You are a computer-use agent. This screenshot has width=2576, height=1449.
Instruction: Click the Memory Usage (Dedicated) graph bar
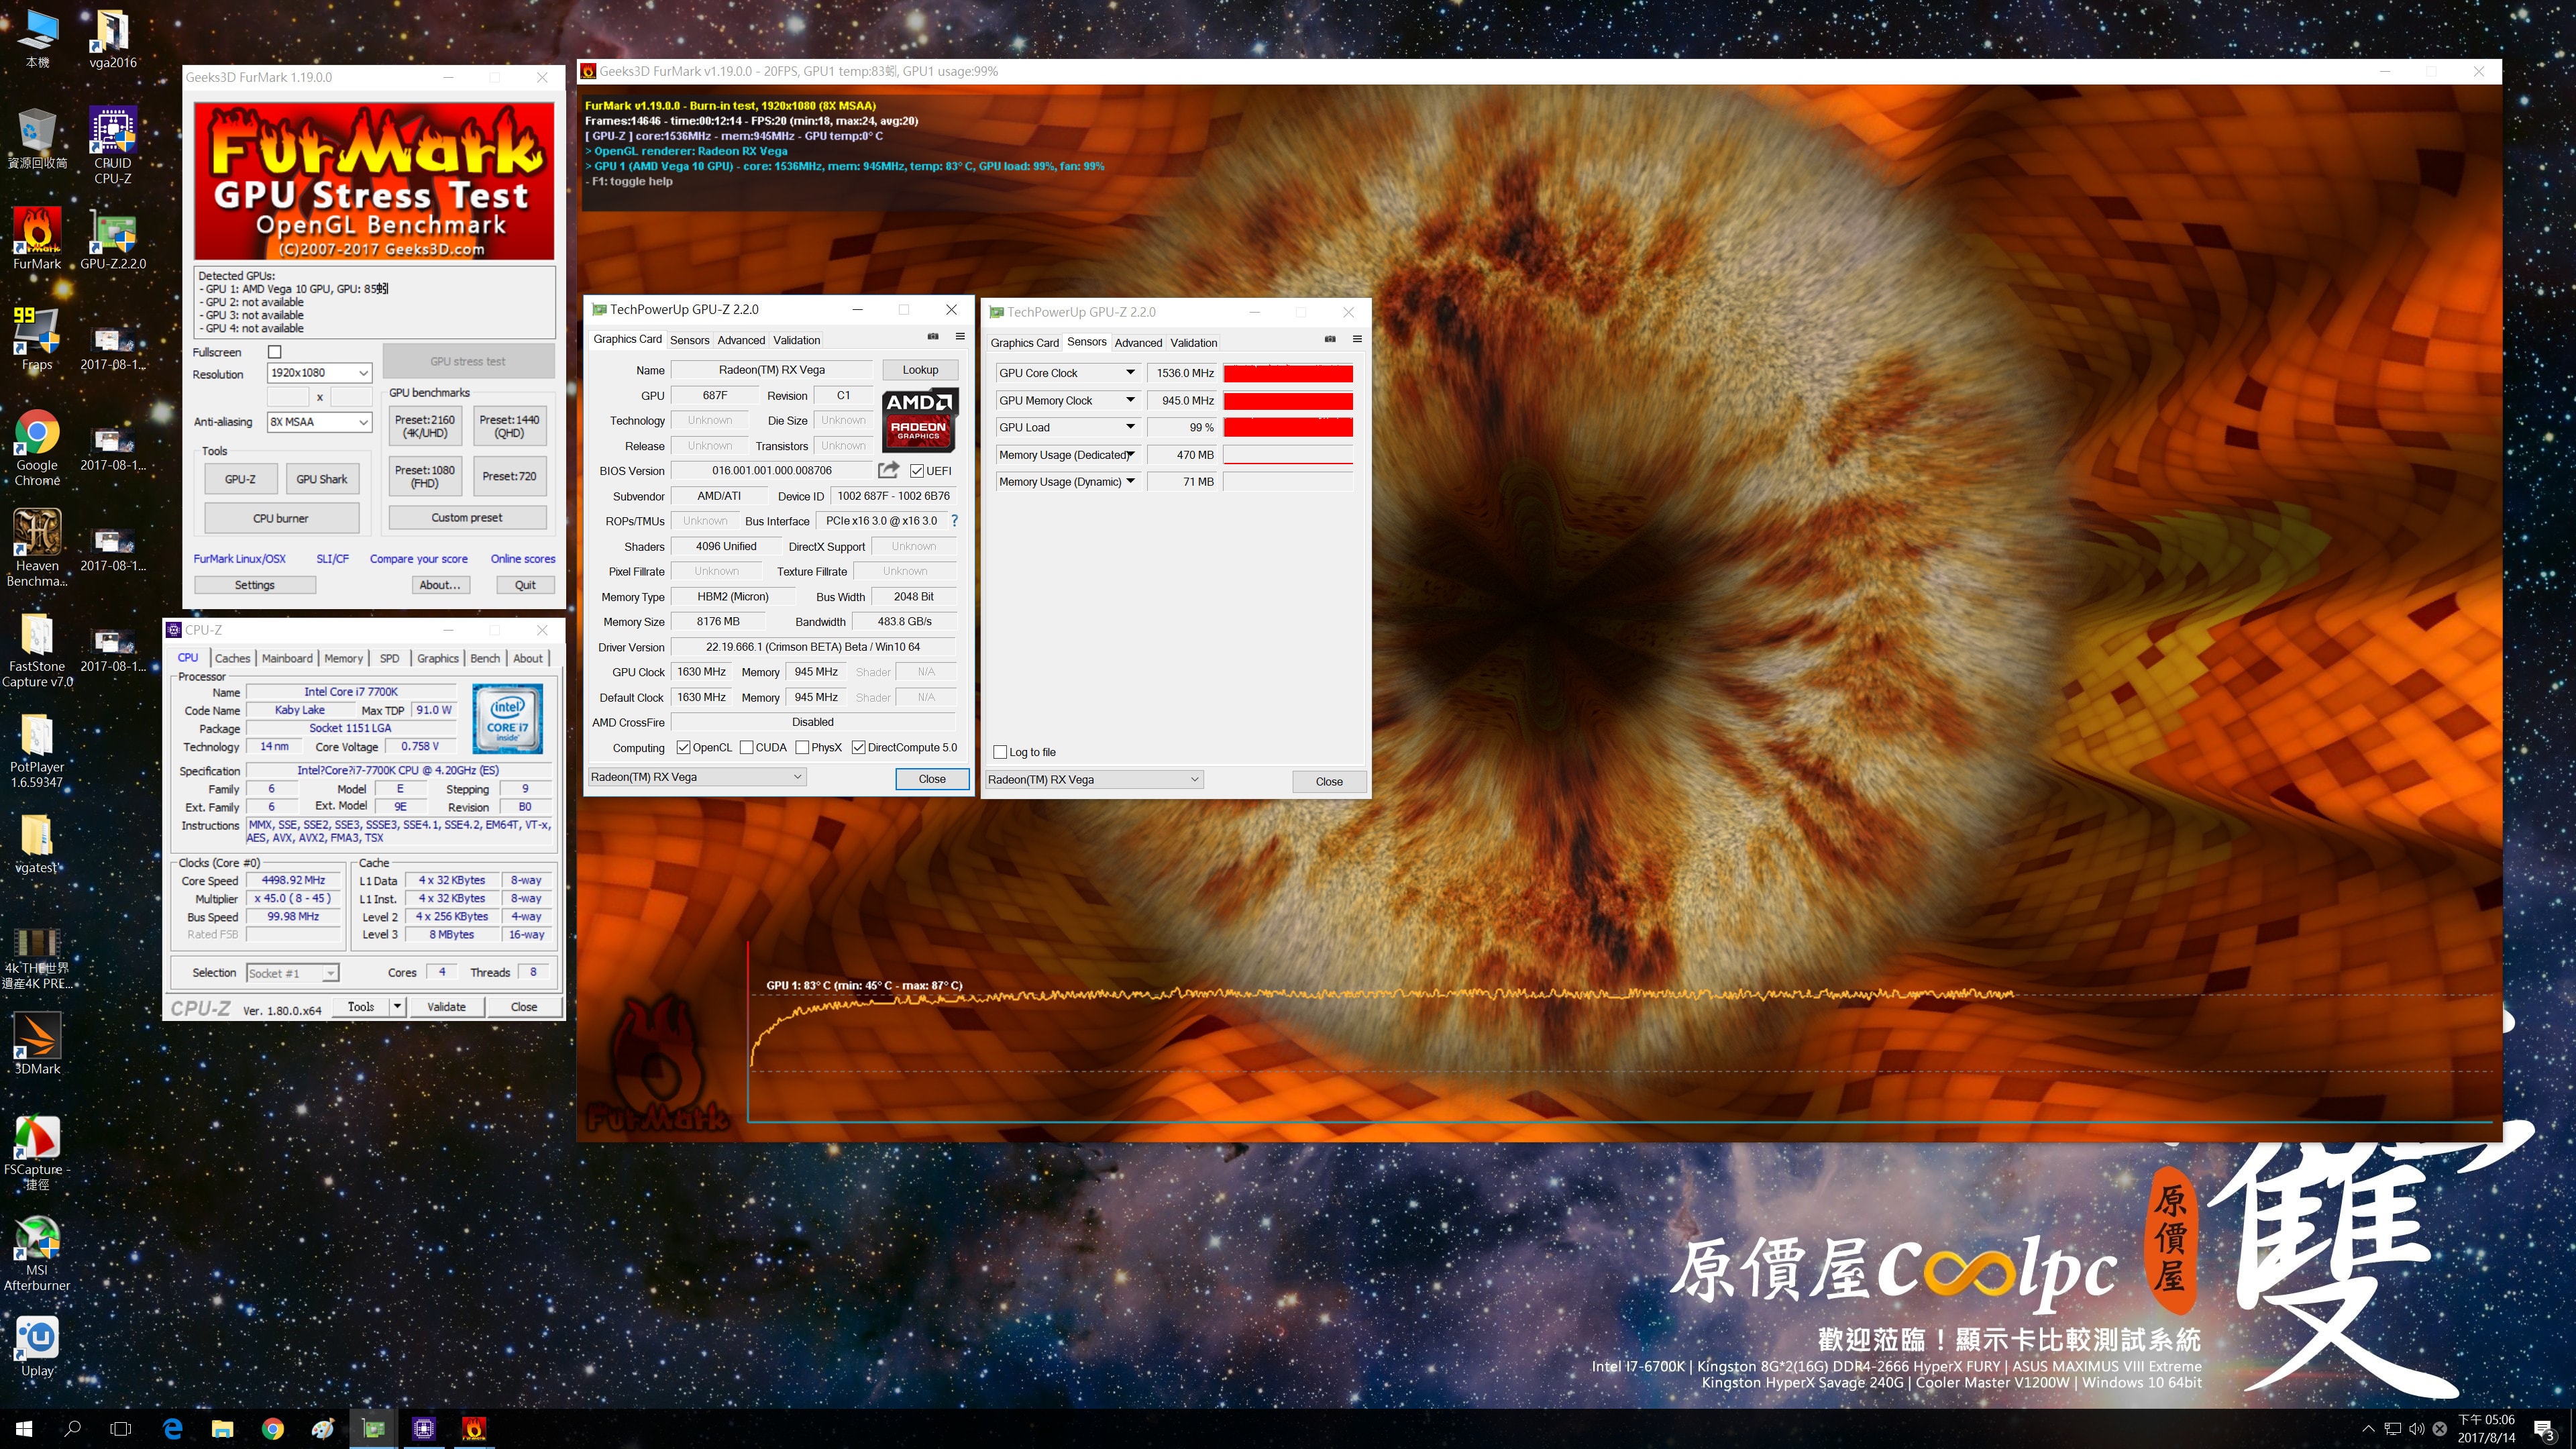pos(1288,455)
